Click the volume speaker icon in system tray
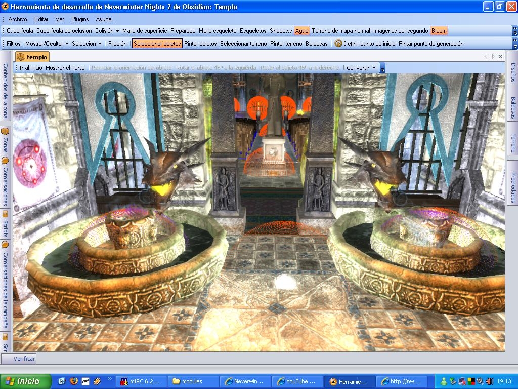Viewport: 518px width, 389px height. [x=489, y=381]
